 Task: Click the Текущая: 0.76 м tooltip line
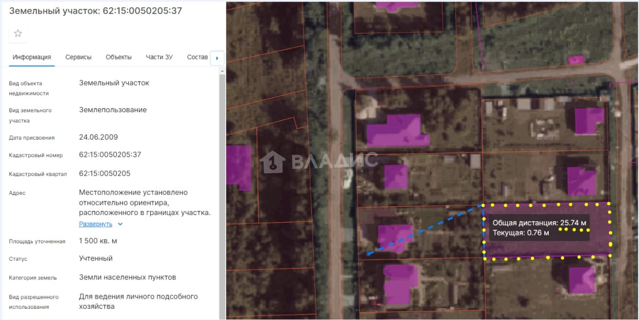521,233
